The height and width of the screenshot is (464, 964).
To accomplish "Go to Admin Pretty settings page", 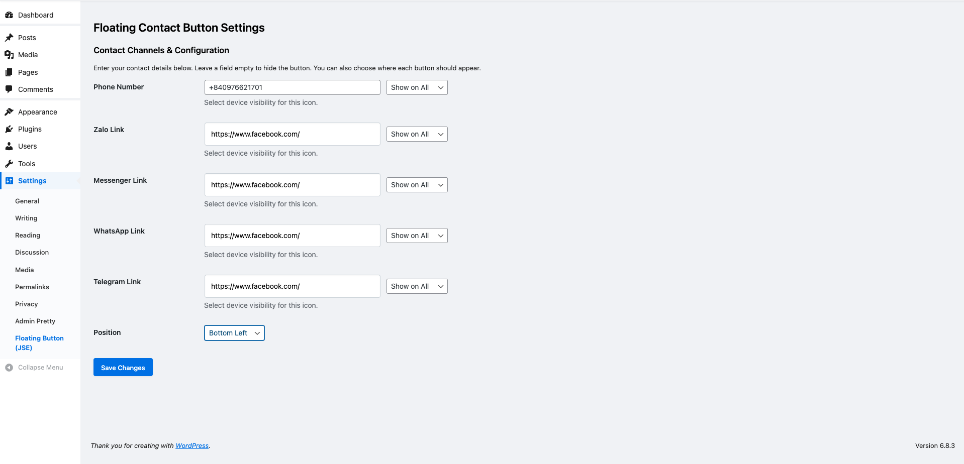I will pyautogui.click(x=35, y=321).
